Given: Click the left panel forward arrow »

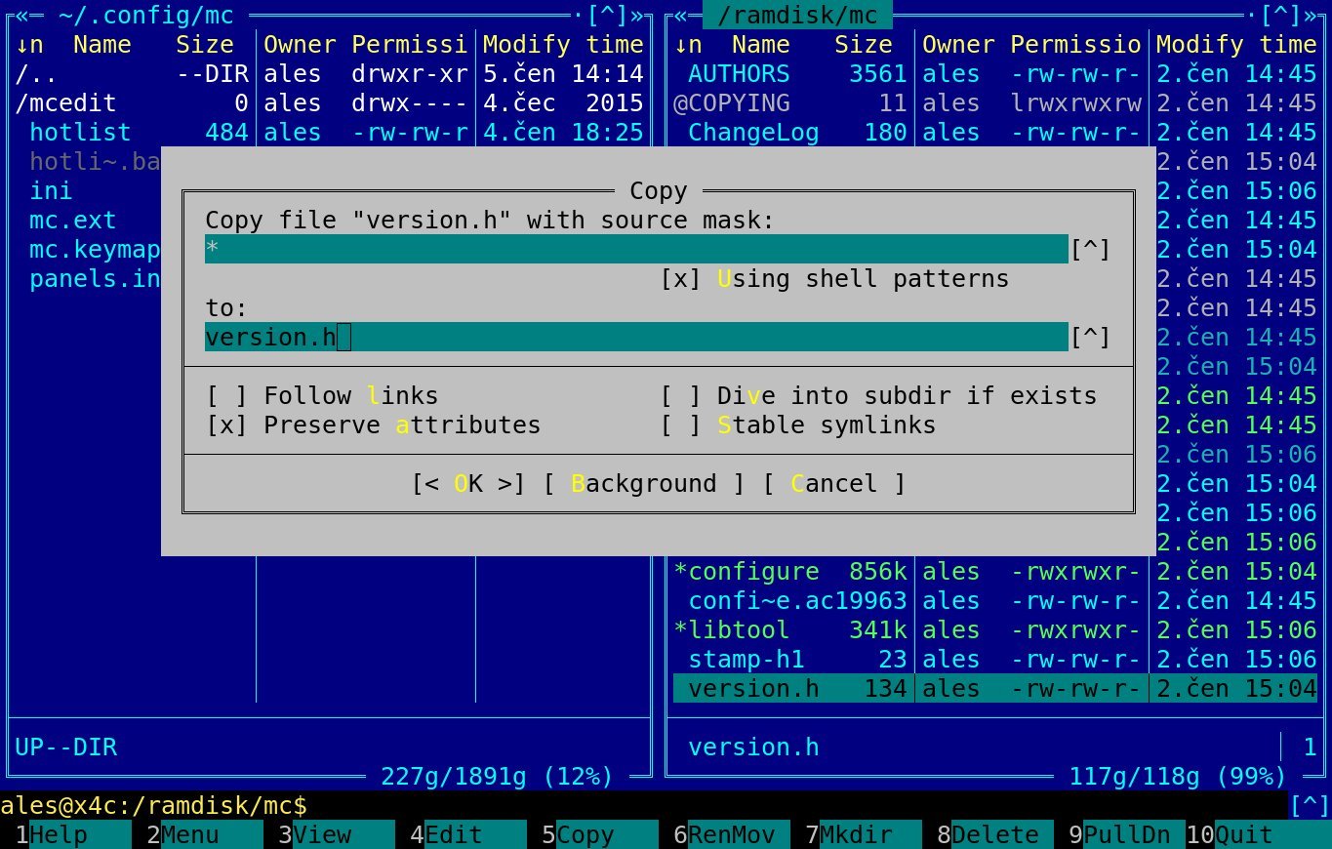Looking at the screenshot, I should coord(637,16).
